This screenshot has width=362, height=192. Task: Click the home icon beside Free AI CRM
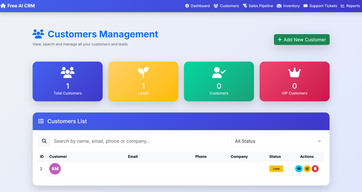click(x=3, y=6)
